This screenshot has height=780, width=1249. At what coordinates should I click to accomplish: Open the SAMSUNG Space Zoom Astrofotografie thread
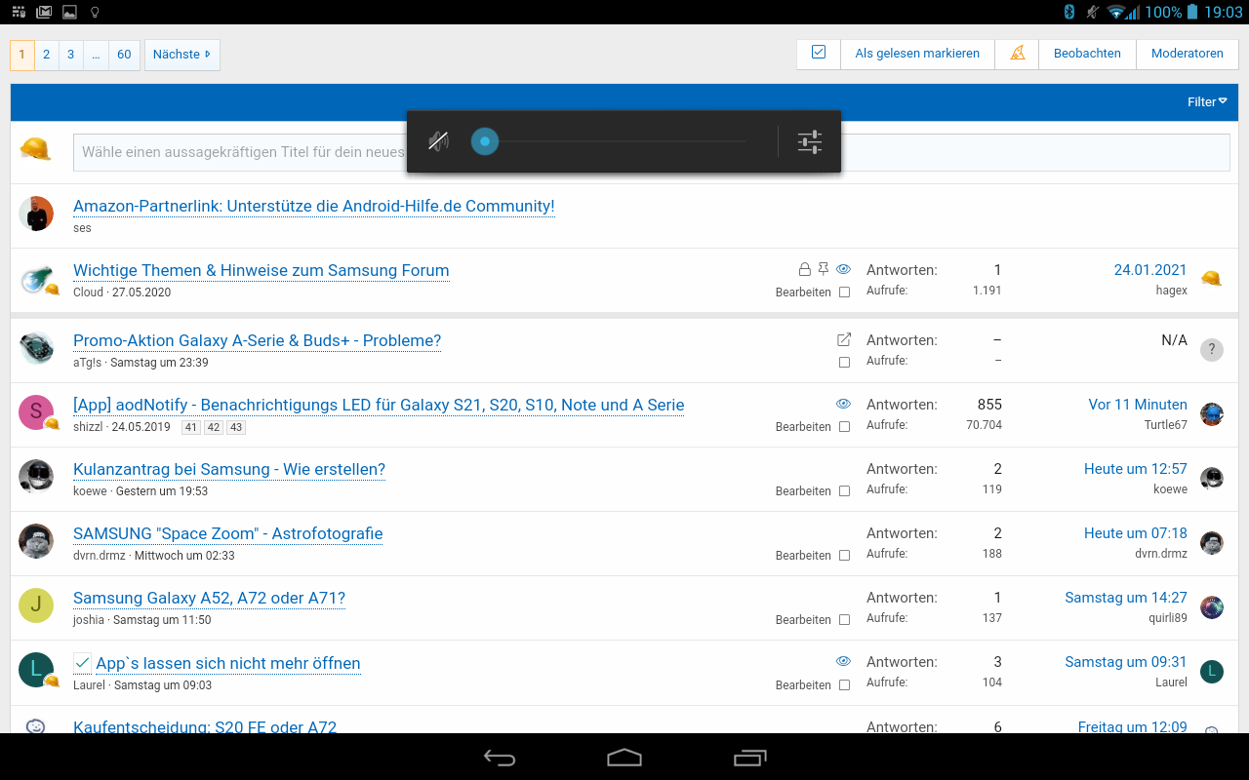(227, 533)
